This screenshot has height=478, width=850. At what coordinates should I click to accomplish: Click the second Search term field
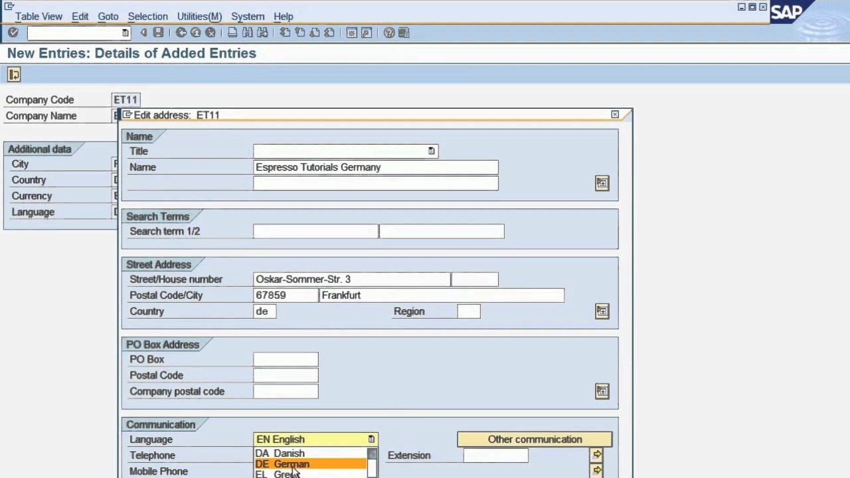442,231
